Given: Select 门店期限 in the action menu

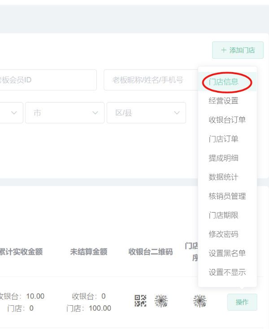Looking at the screenshot, I should (224, 215).
